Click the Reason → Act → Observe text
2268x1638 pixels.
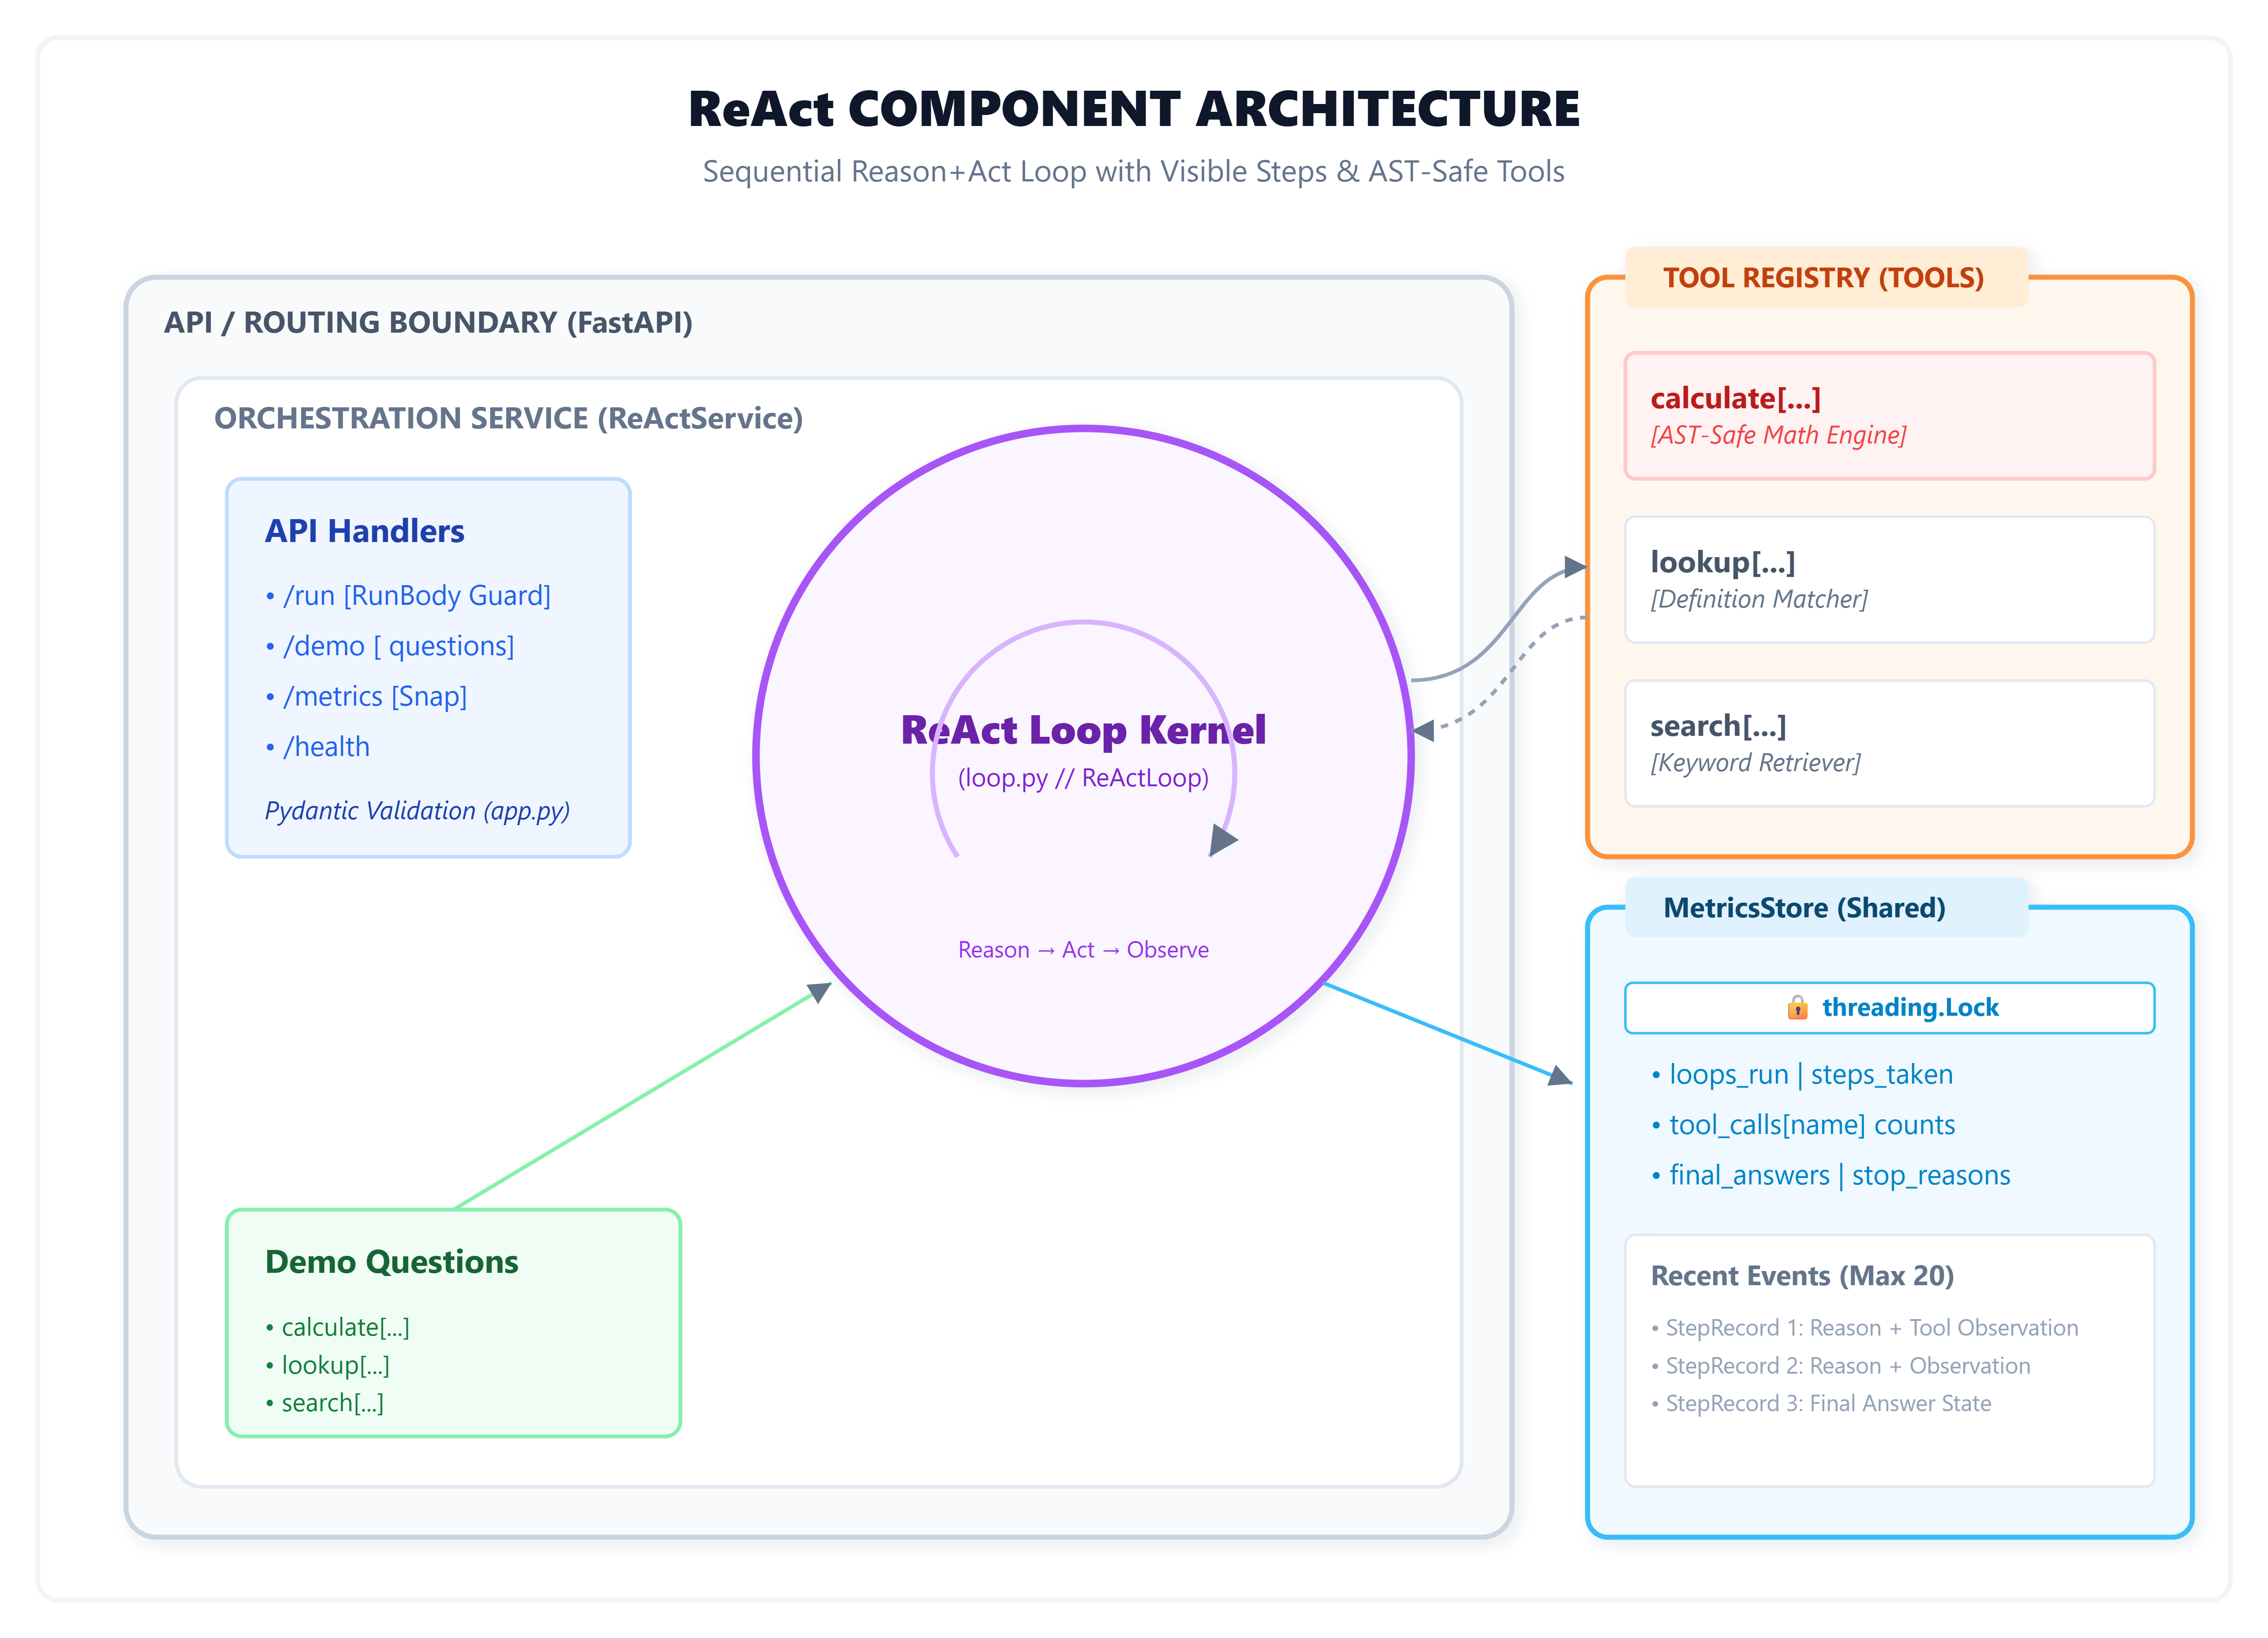[1083, 949]
